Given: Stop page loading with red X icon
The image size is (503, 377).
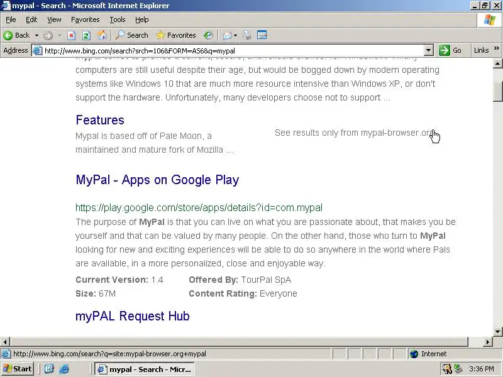Looking at the screenshot, I should coord(71,35).
